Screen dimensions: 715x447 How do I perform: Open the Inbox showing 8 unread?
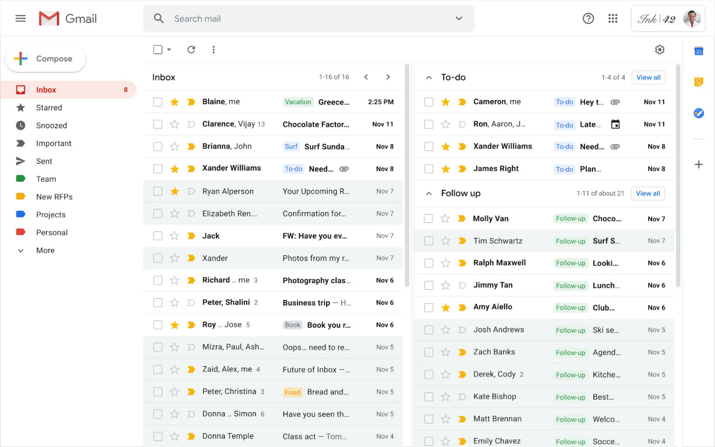pyautogui.click(x=46, y=89)
